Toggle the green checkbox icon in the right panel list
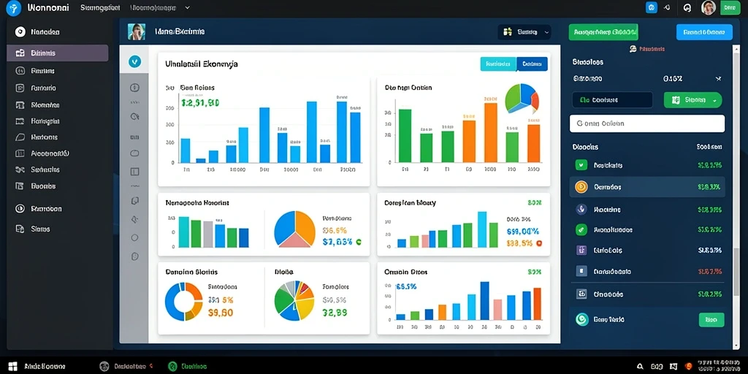The width and height of the screenshot is (748, 374). pos(581,165)
